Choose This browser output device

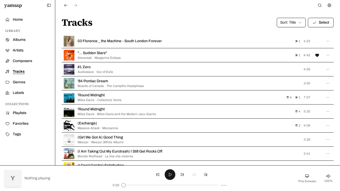(x=307, y=178)
